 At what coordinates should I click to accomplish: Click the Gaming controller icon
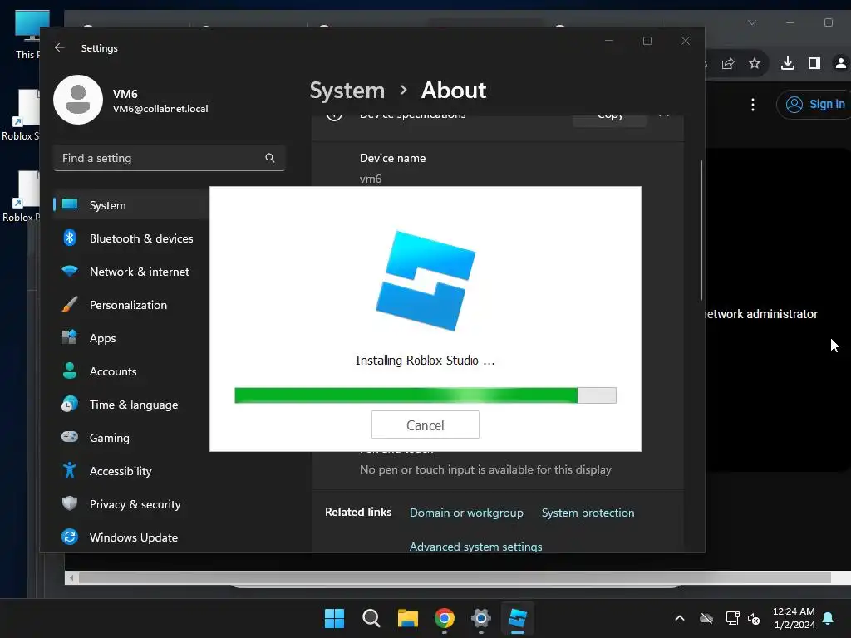tap(70, 437)
